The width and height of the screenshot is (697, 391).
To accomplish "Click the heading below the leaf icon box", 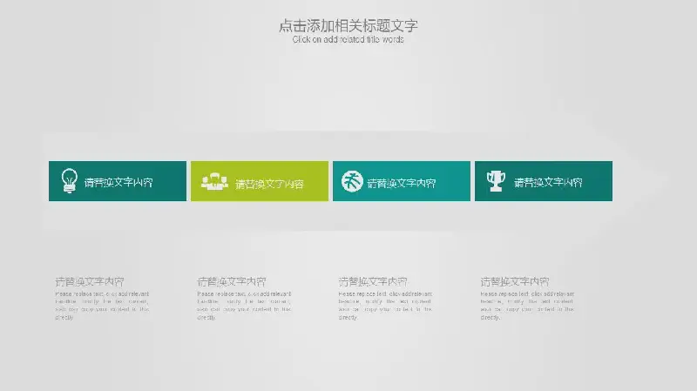I will (x=373, y=281).
